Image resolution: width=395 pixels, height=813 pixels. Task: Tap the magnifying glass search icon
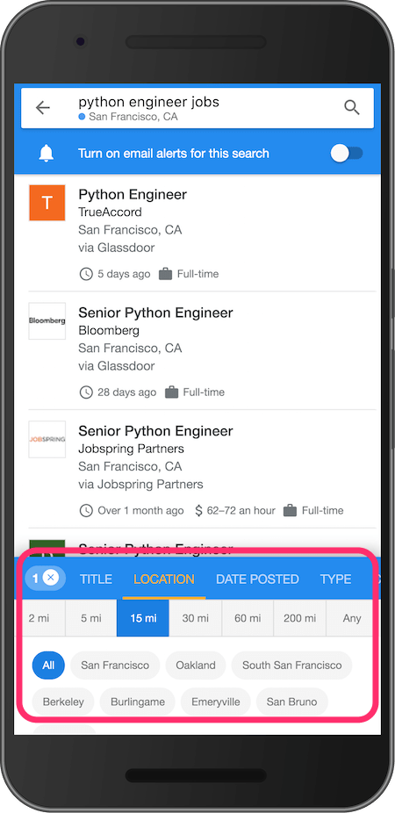point(352,108)
